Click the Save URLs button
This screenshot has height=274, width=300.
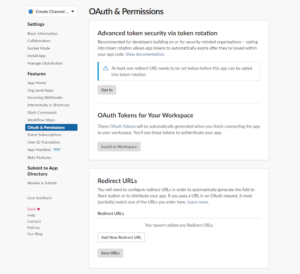[x=111, y=253]
